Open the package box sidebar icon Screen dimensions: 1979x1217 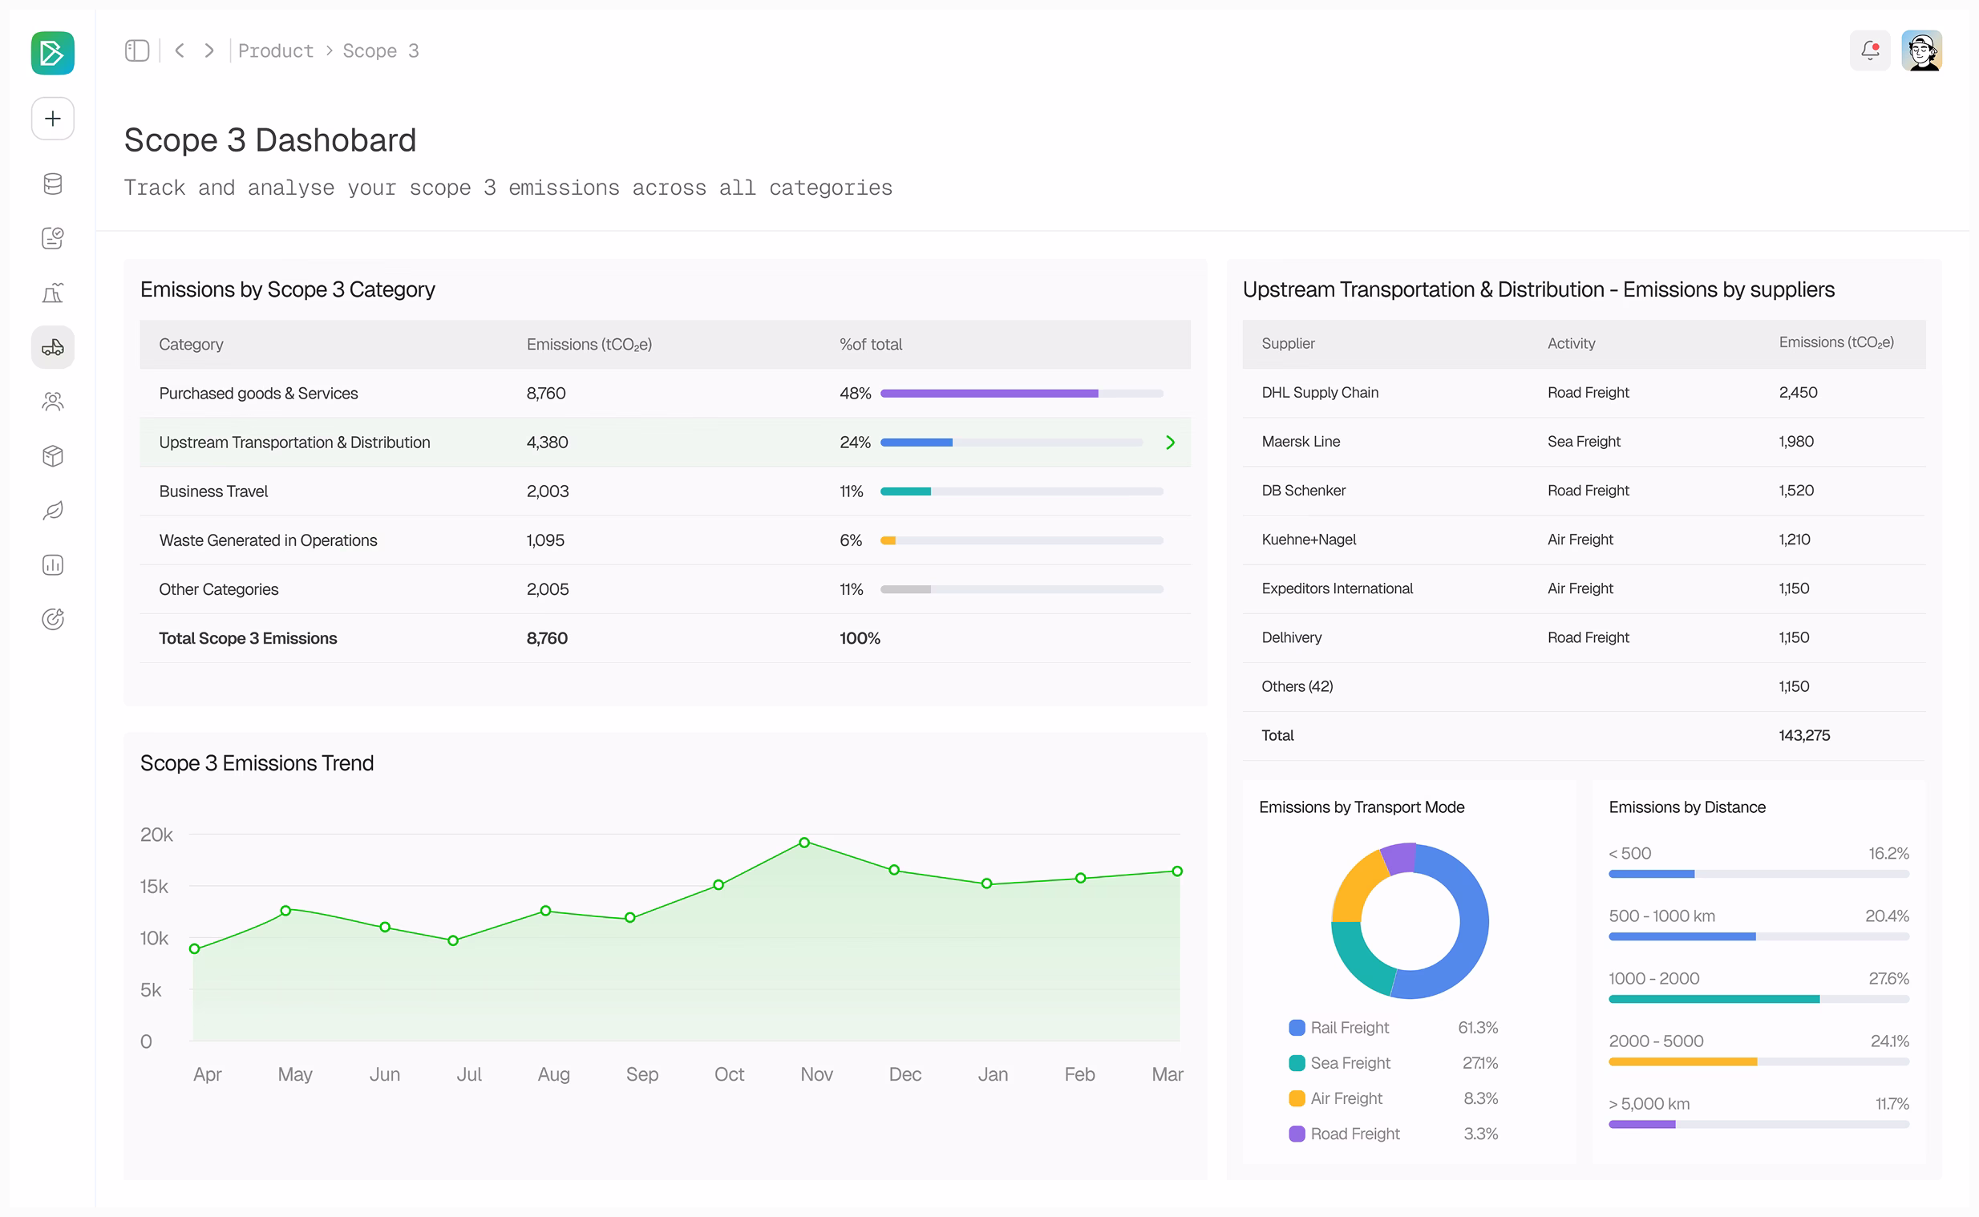(52, 457)
